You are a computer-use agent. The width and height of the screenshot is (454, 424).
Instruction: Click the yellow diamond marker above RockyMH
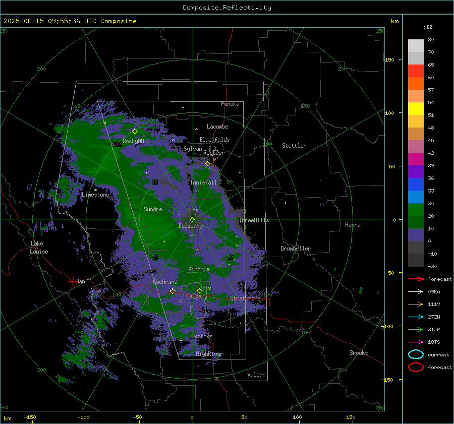[x=135, y=132]
